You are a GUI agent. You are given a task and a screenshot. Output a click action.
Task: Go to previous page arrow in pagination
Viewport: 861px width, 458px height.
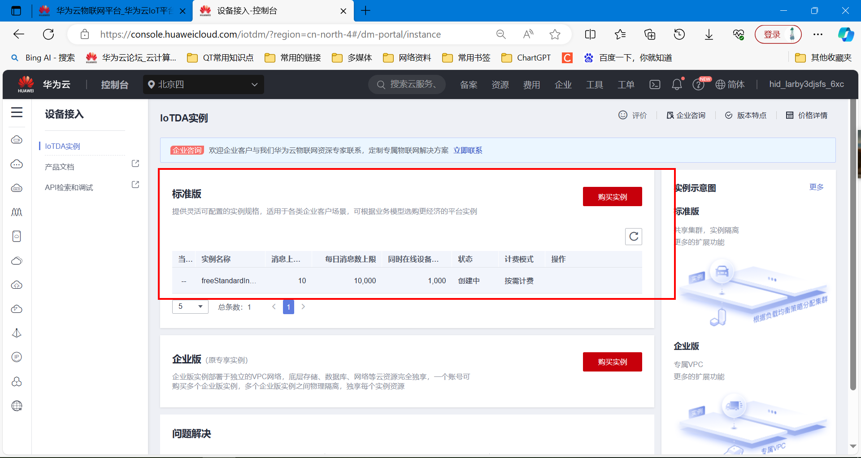tap(274, 307)
